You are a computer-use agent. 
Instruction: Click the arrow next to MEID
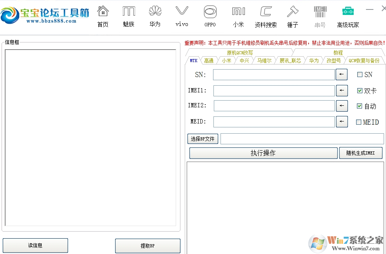click(342, 122)
